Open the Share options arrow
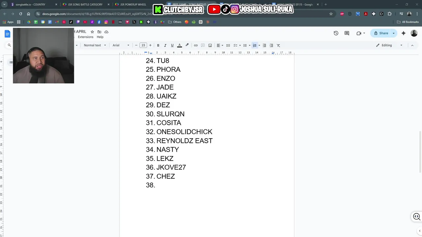The height and width of the screenshot is (237, 422). 393,33
